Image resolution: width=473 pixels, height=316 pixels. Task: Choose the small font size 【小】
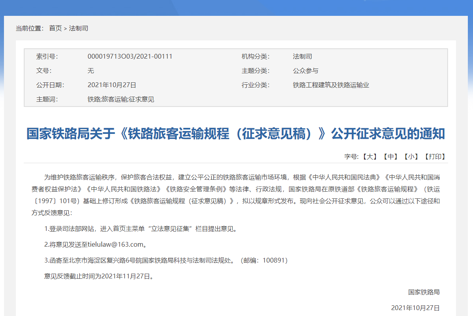click(x=411, y=156)
